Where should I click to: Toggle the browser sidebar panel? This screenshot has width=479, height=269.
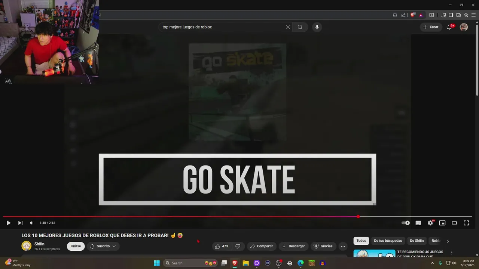point(451,15)
